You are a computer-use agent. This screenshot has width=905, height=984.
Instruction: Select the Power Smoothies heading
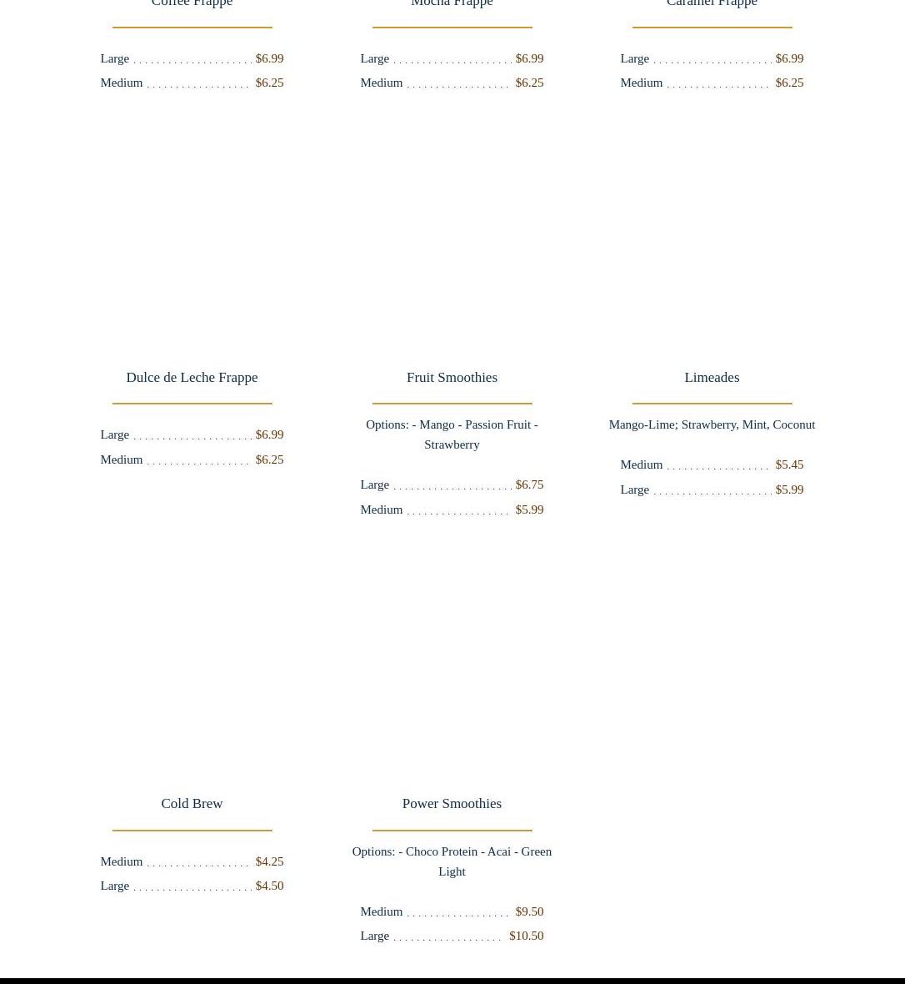(x=452, y=804)
